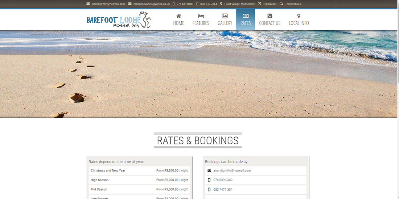Click the picture icon above GALLERY

tap(225, 16)
